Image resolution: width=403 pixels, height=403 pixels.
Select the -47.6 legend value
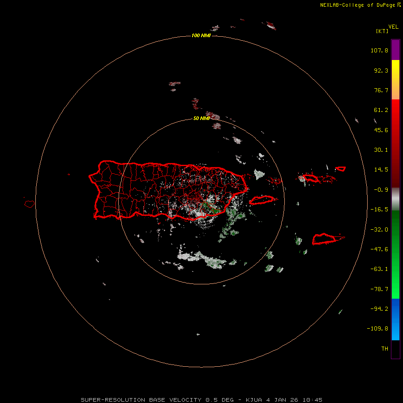[379, 249]
